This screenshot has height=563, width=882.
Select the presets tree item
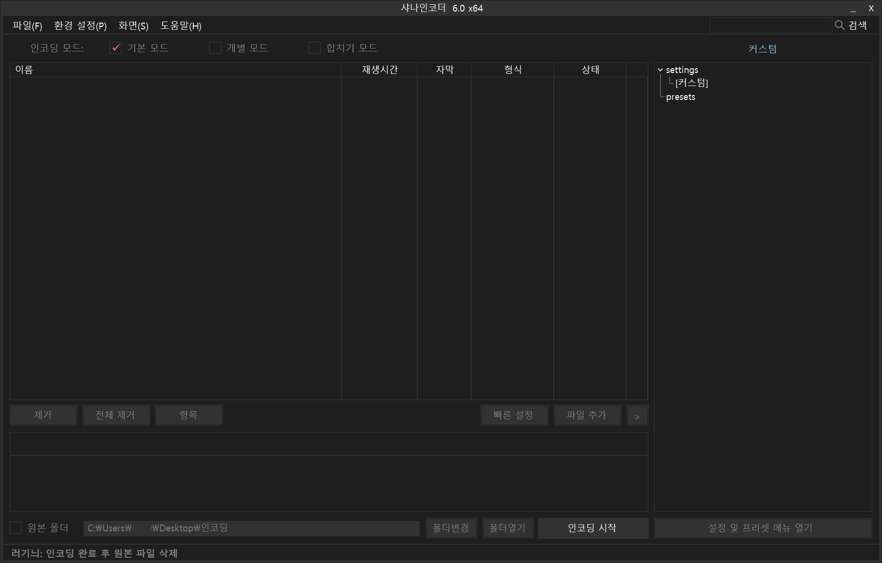(x=680, y=97)
